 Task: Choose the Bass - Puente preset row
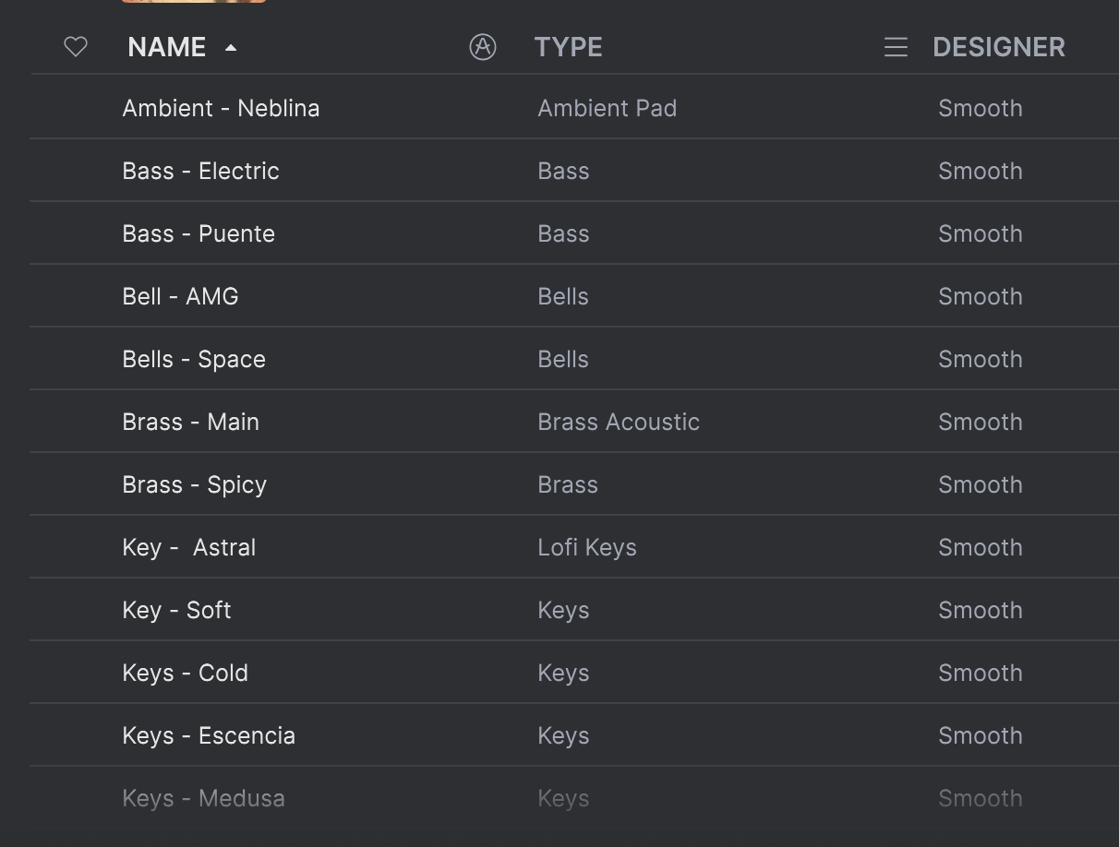coord(199,233)
